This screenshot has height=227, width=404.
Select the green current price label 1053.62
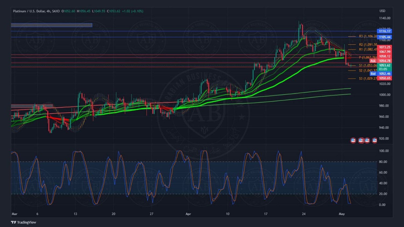click(x=384, y=65)
